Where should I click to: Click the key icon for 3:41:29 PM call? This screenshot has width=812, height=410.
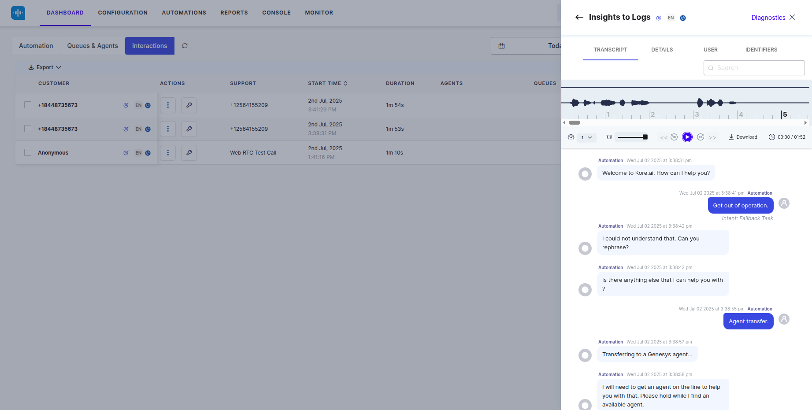coord(189,105)
